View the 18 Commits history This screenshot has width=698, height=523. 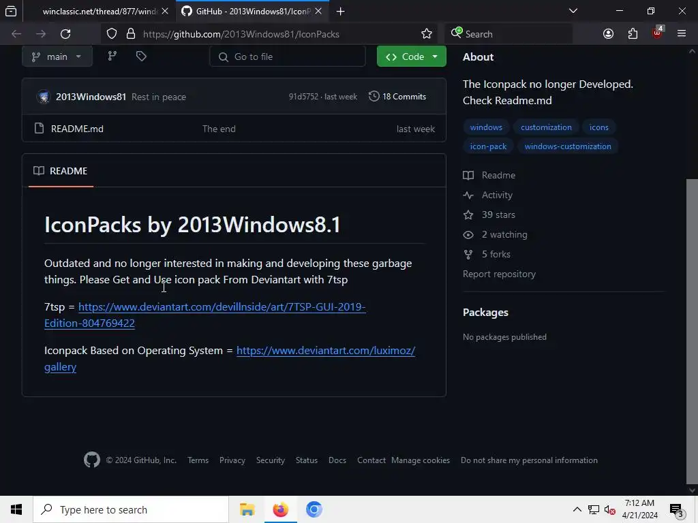point(397,97)
